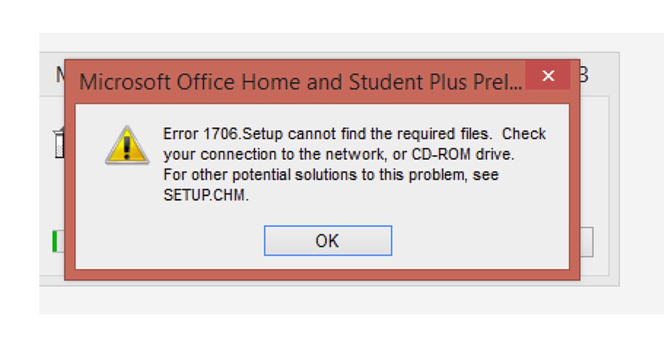The width and height of the screenshot is (664, 347).
Task: Click the background window title letter 'M'
Action: (x=60, y=74)
